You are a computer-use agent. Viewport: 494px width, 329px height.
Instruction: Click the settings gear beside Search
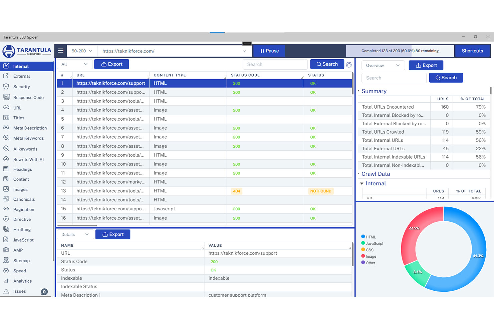coord(349,65)
